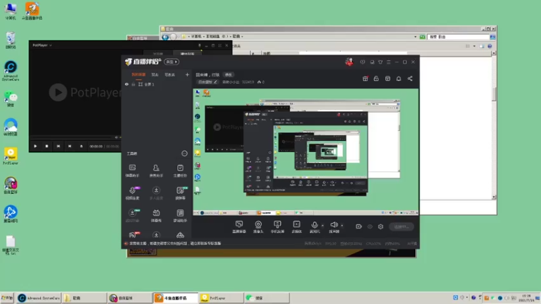Toggle lock on the 全屏 1 source
The height and width of the screenshot is (304, 541).
(x=133, y=84)
